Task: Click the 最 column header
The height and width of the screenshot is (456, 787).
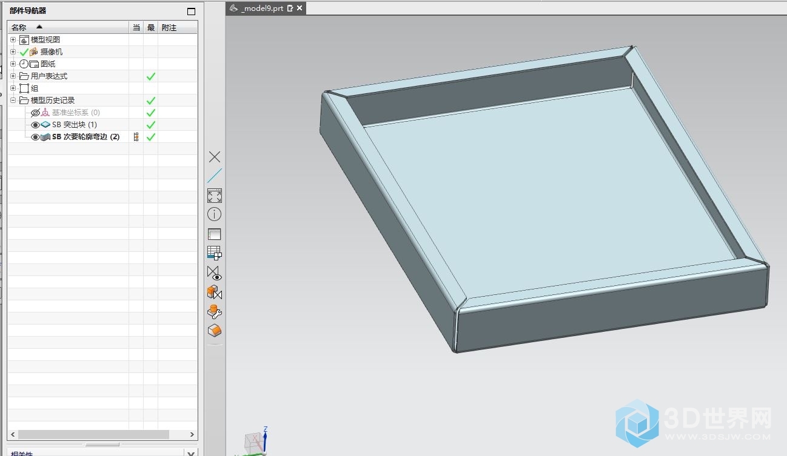Action: point(151,27)
